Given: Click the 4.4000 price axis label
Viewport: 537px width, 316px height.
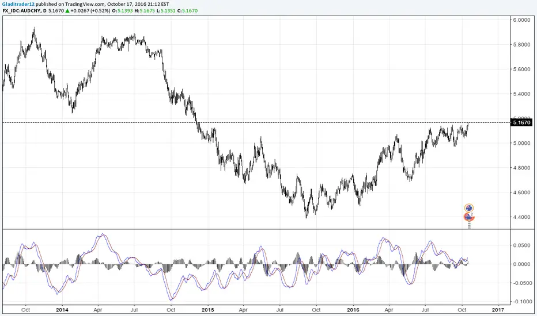Looking at the screenshot, I should (x=521, y=217).
